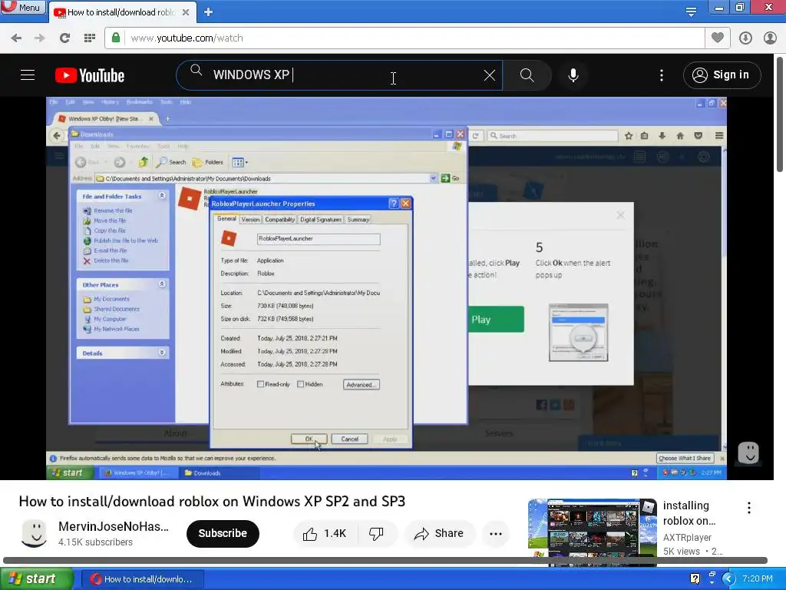Click the Sign in button

click(x=722, y=75)
